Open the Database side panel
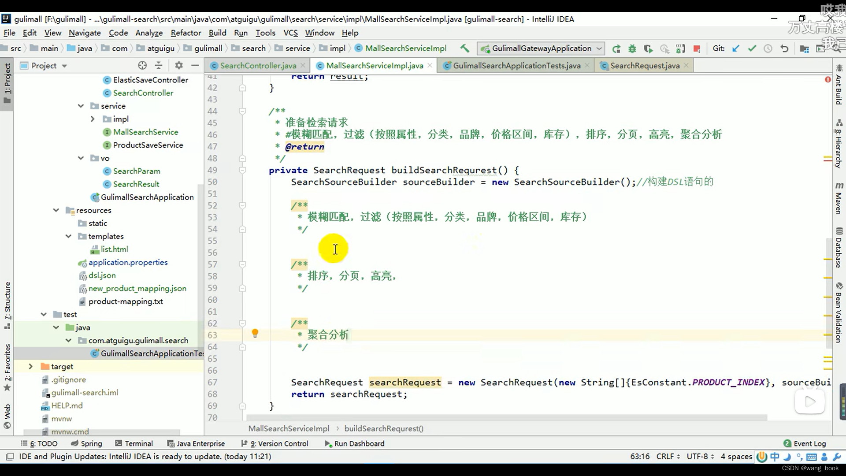This screenshot has width=846, height=476. pyautogui.click(x=839, y=248)
